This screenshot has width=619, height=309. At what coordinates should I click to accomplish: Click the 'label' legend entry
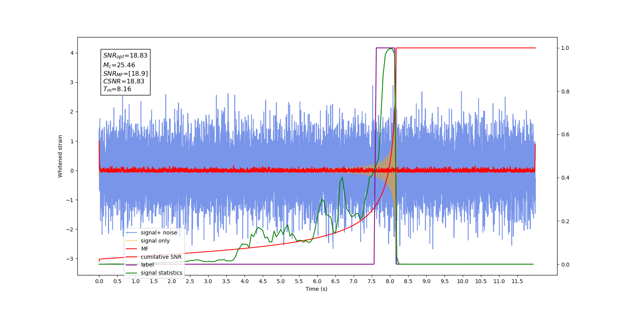tap(140, 265)
